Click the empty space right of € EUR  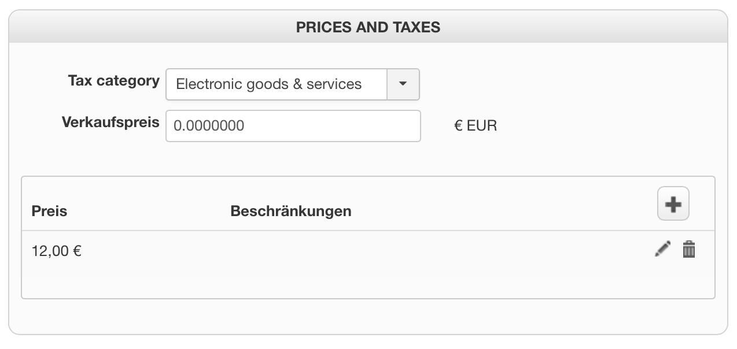tap(607, 126)
